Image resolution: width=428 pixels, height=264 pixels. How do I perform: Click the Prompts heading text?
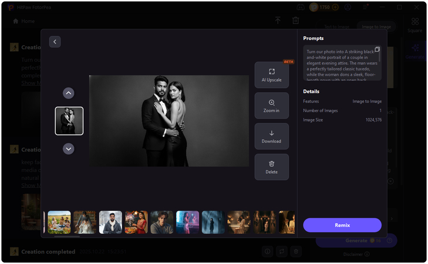(314, 38)
